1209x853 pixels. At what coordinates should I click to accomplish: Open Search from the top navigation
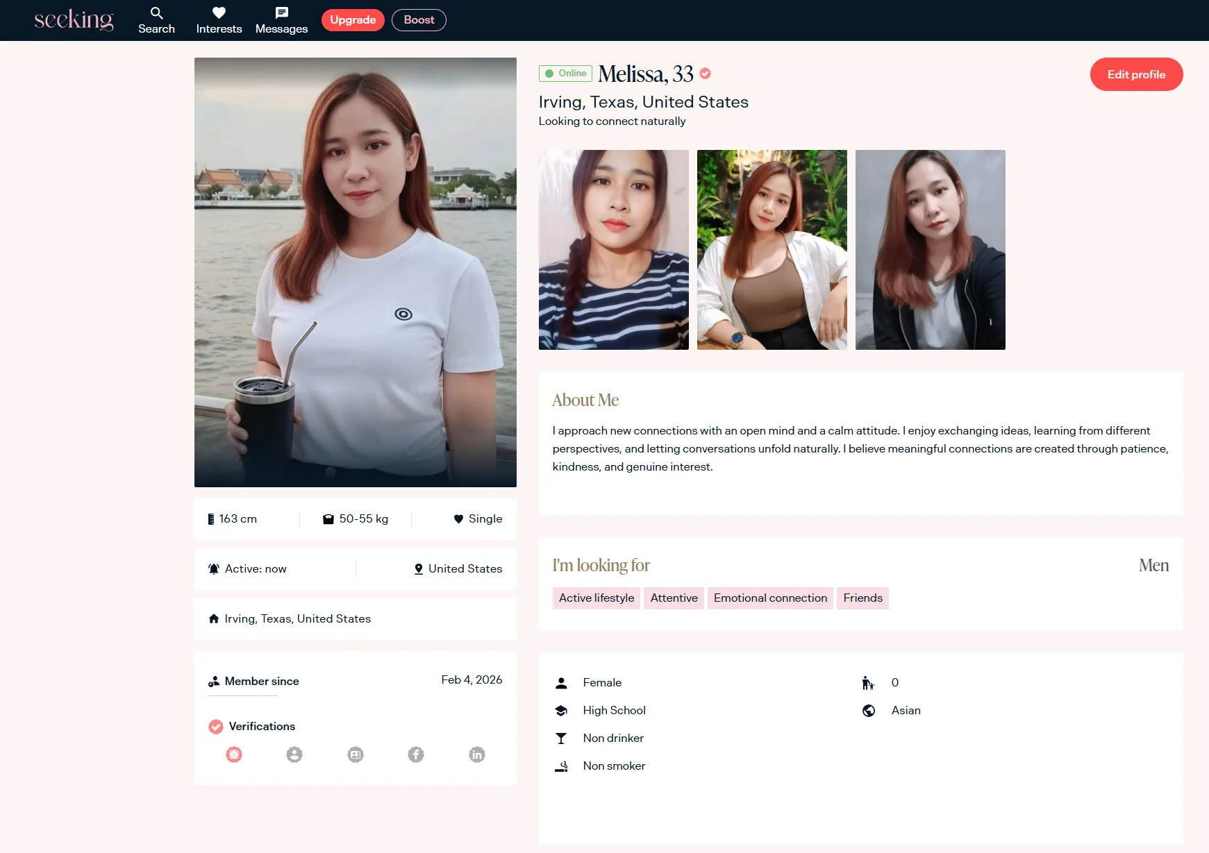[156, 20]
